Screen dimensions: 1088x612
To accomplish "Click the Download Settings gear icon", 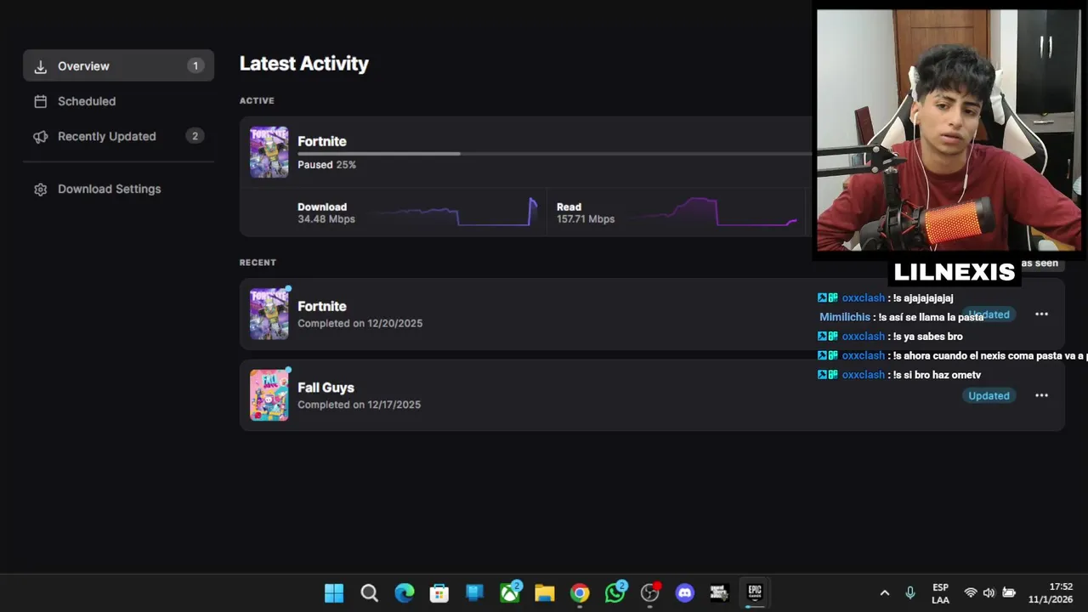I will click(40, 190).
